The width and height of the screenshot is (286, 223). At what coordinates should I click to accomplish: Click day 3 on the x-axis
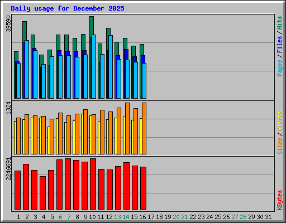35,217
